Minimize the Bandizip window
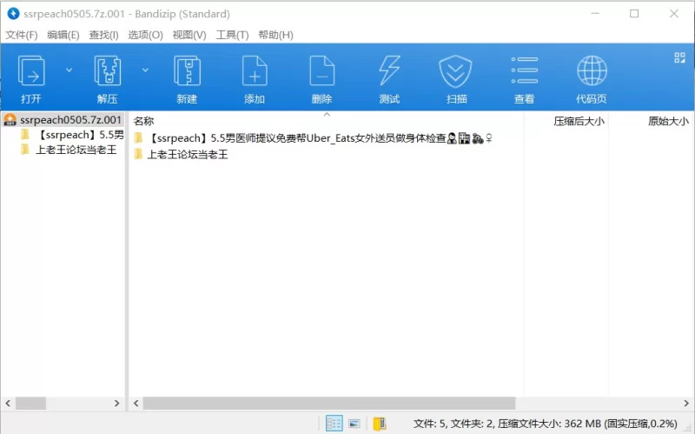 point(595,14)
